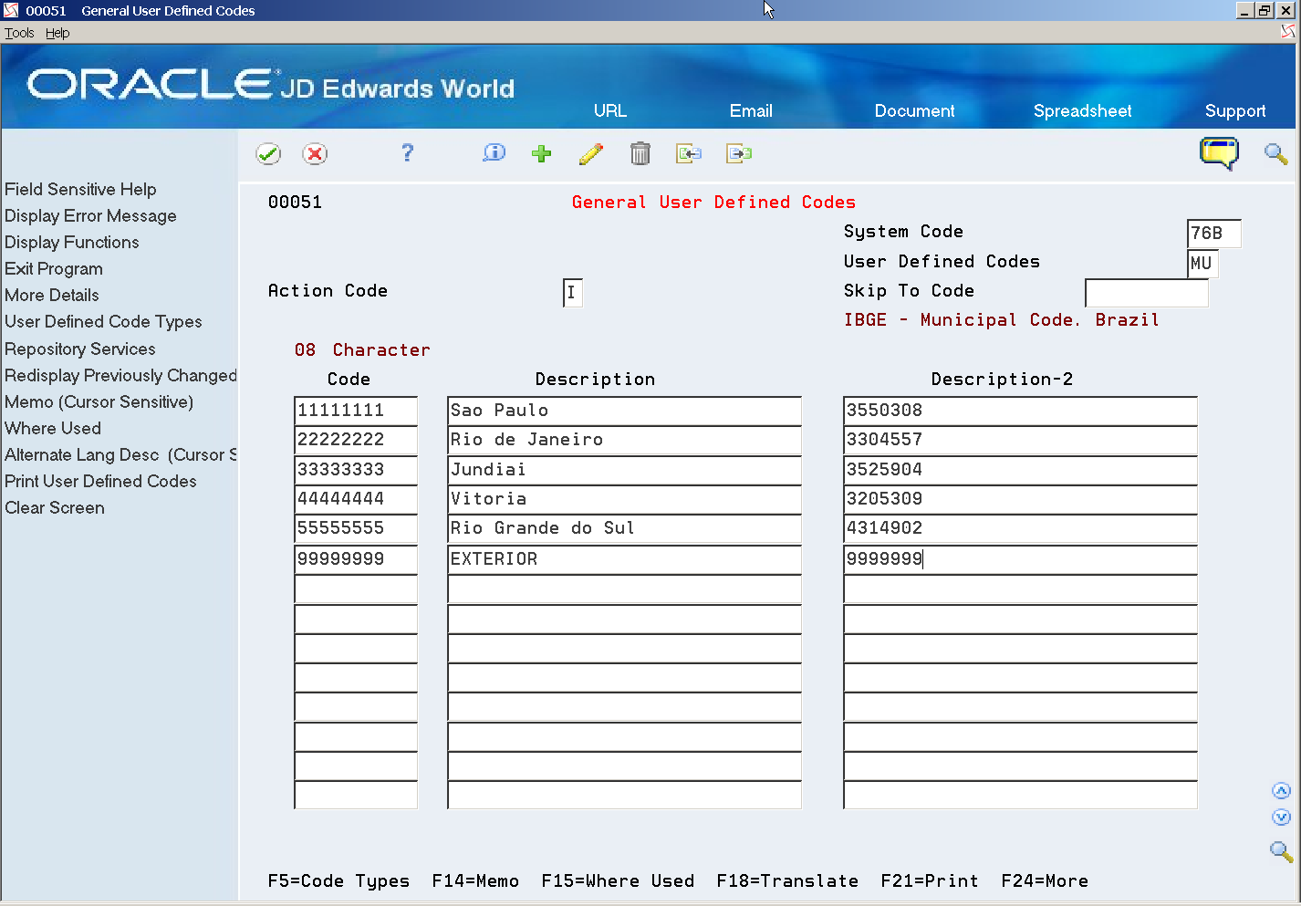Image resolution: width=1301 pixels, height=906 pixels.
Task: Select Redisplay Previously Changed
Action: click(120, 375)
